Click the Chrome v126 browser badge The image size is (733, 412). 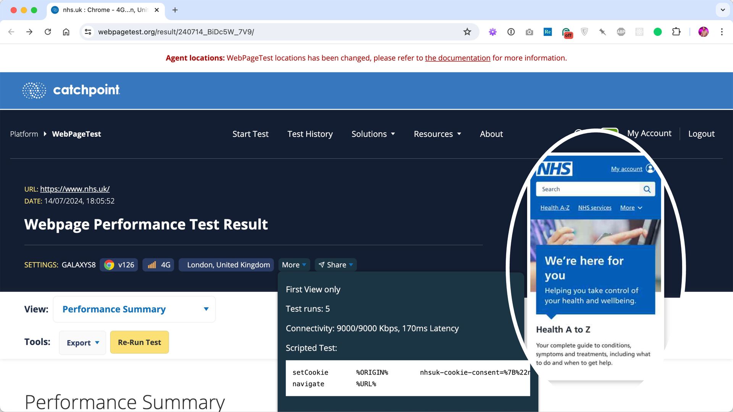[119, 265]
